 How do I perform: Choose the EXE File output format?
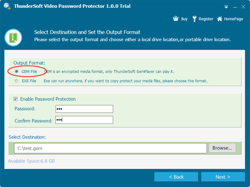[17, 81]
